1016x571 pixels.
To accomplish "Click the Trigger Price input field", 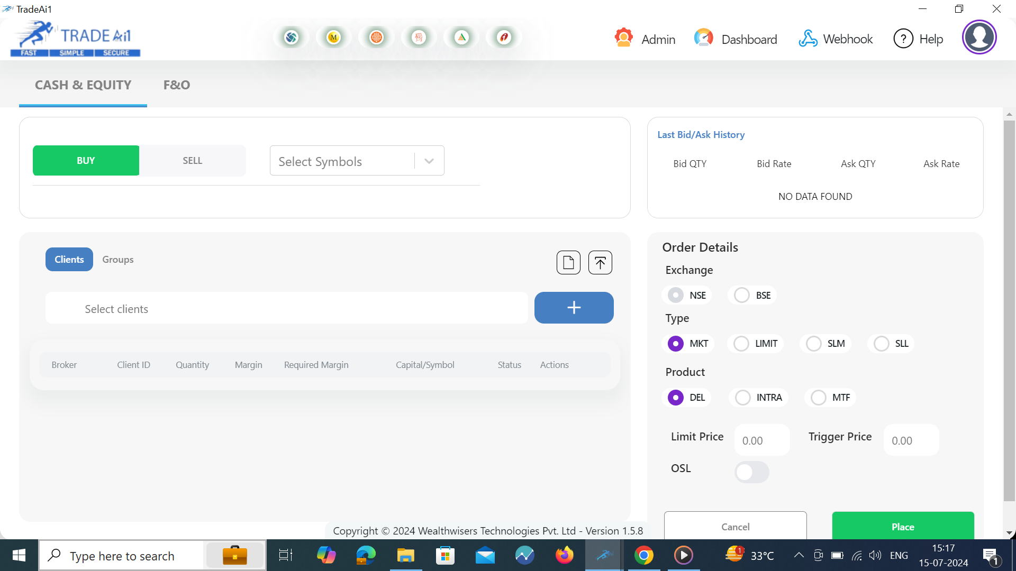I will pyautogui.click(x=911, y=440).
